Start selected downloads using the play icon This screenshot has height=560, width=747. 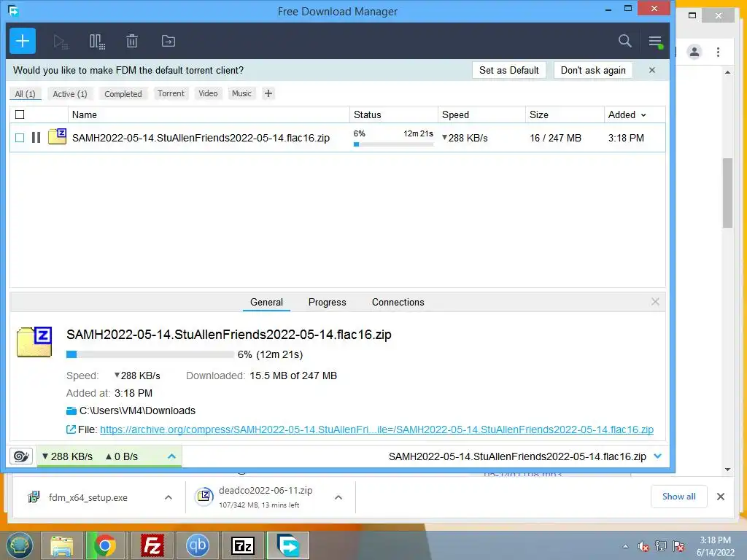pyautogui.click(x=61, y=42)
